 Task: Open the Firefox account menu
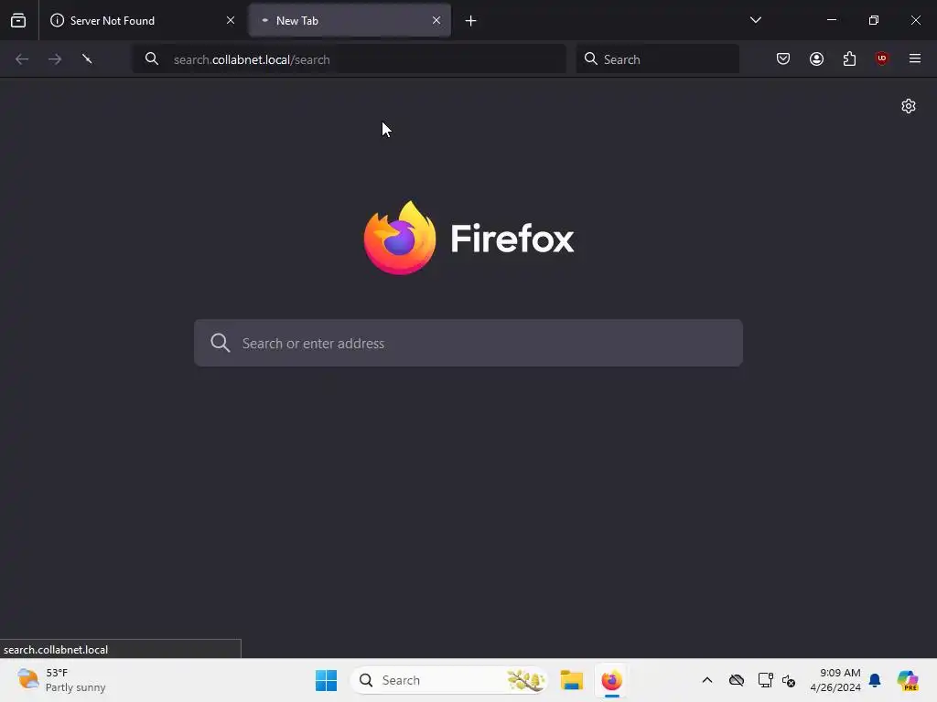click(x=816, y=58)
